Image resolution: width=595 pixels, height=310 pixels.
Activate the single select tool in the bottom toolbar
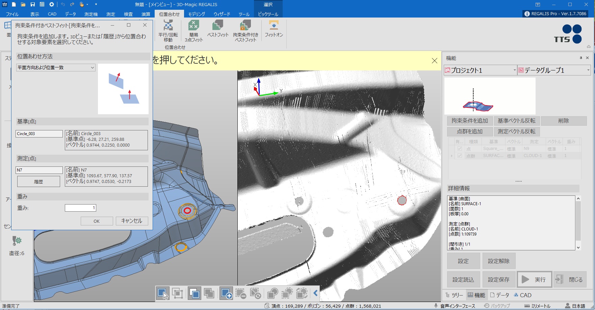tap(163, 293)
